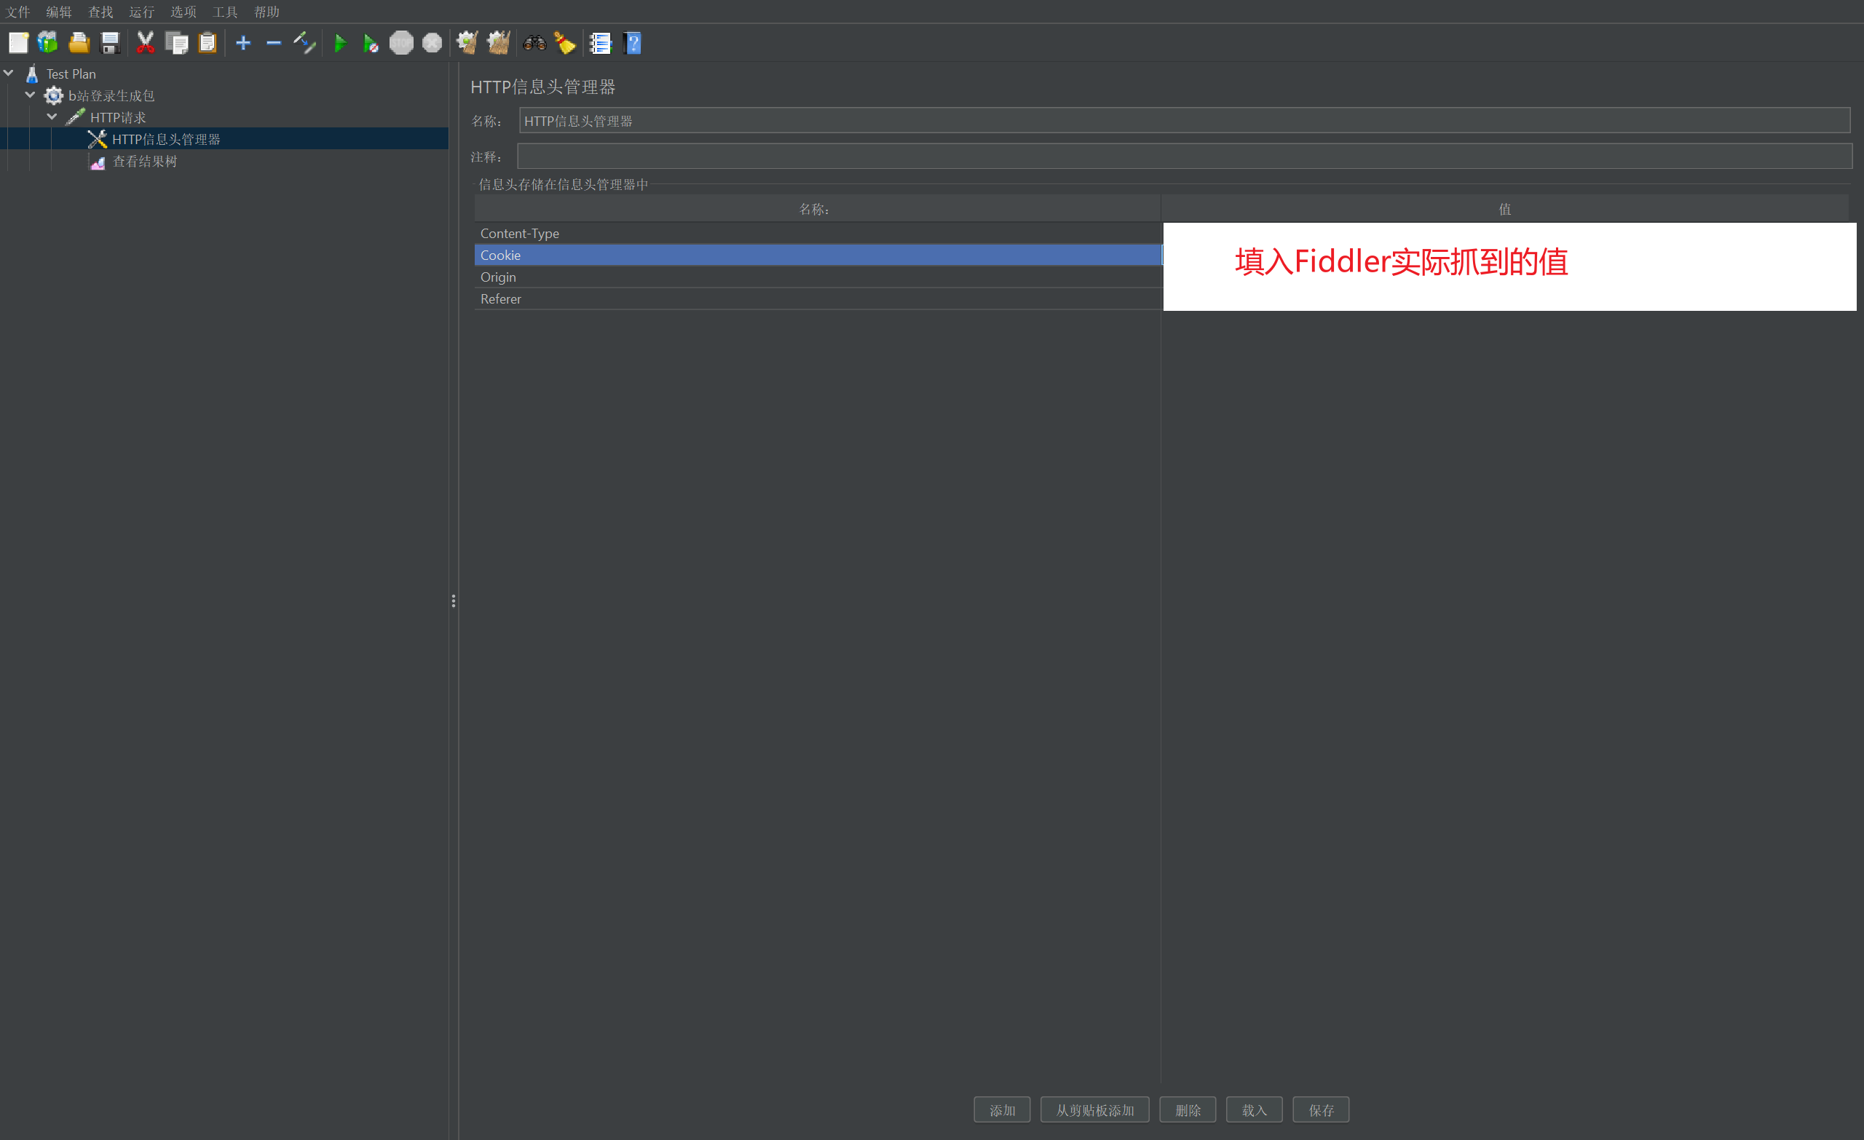
Task: Click the Templates icon in toolbar
Action: point(47,43)
